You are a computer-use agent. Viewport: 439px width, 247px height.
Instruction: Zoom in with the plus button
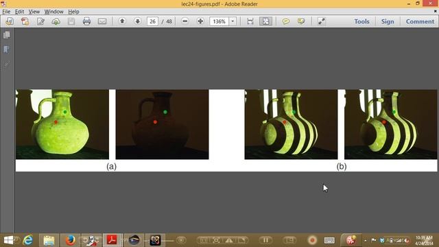point(200,21)
